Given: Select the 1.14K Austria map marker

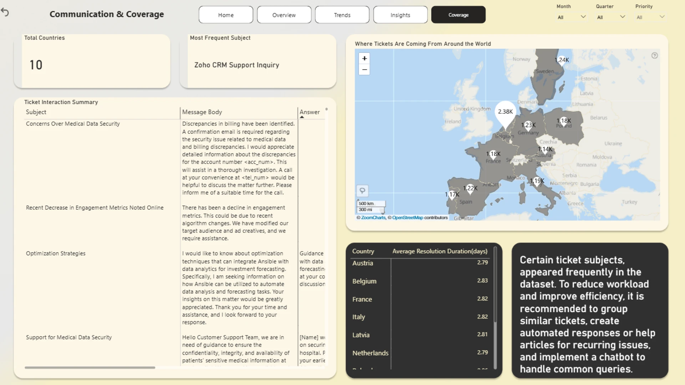Looking at the screenshot, I should [545, 149].
